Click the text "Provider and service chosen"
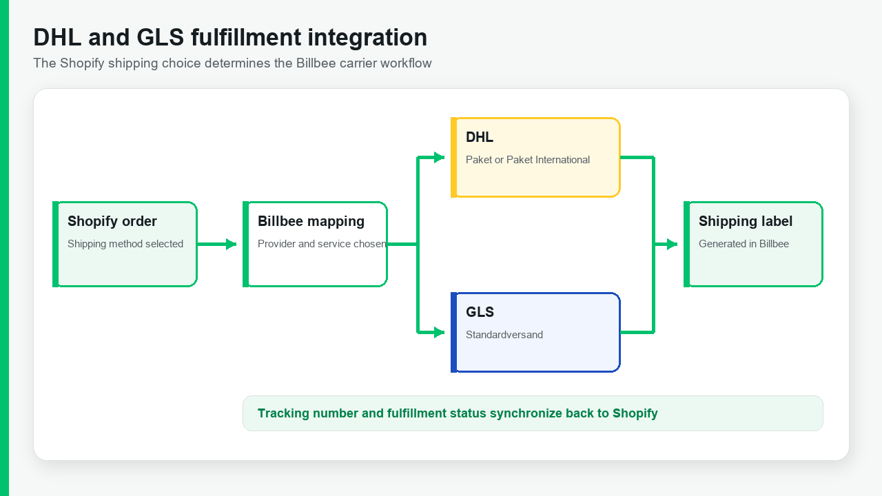The width and height of the screenshot is (882, 496). point(322,244)
